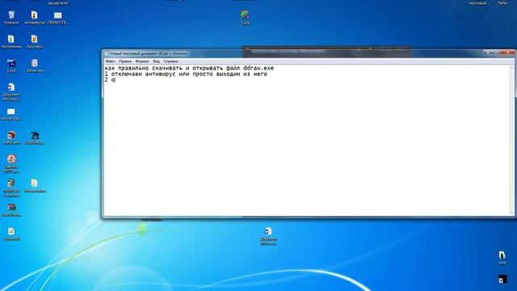Select the white file icon at bottom right
Image resolution: width=517 pixels, height=291 pixels.
[502, 257]
